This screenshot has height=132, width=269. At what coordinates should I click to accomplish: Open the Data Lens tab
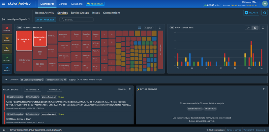tap(77, 4)
